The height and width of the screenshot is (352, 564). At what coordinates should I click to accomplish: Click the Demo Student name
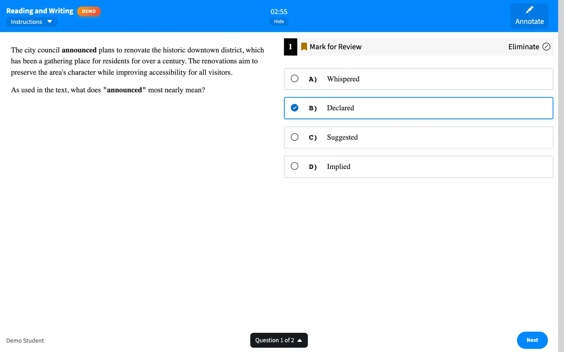tap(25, 341)
